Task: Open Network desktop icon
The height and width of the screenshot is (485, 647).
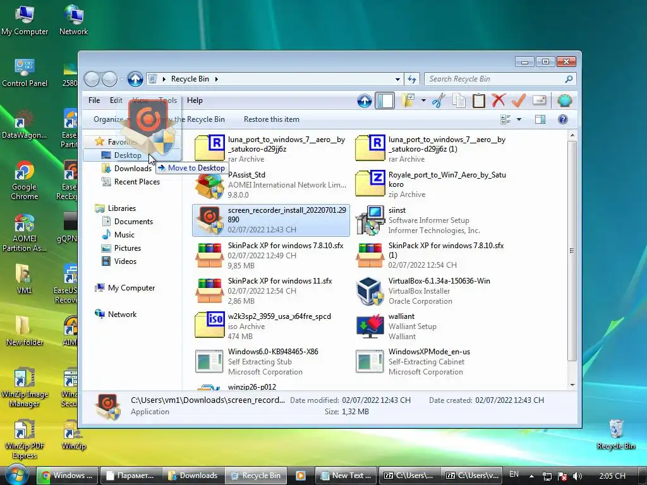Action: click(73, 21)
